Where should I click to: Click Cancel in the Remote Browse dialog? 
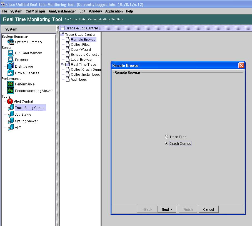(x=209, y=209)
